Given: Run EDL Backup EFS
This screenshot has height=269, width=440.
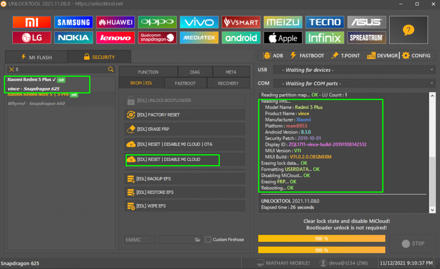Looking at the screenshot, I should (185, 179).
